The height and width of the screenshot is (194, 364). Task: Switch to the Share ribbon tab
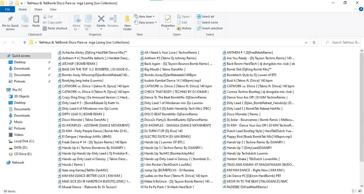coord(38,9)
